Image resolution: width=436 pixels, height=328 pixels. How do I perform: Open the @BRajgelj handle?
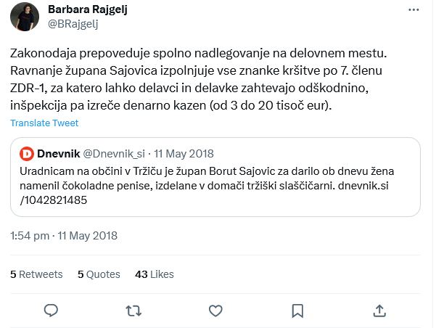coord(73,24)
